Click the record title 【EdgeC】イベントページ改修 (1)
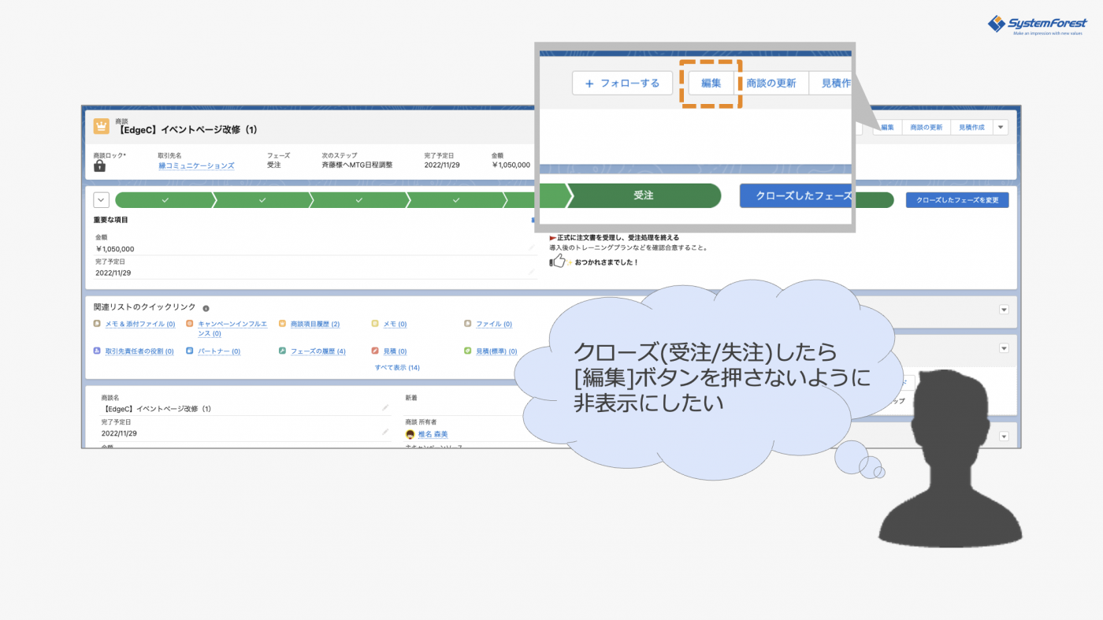Image resolution: width=1103 pixels, height=620 pixels. click(186, 130)
